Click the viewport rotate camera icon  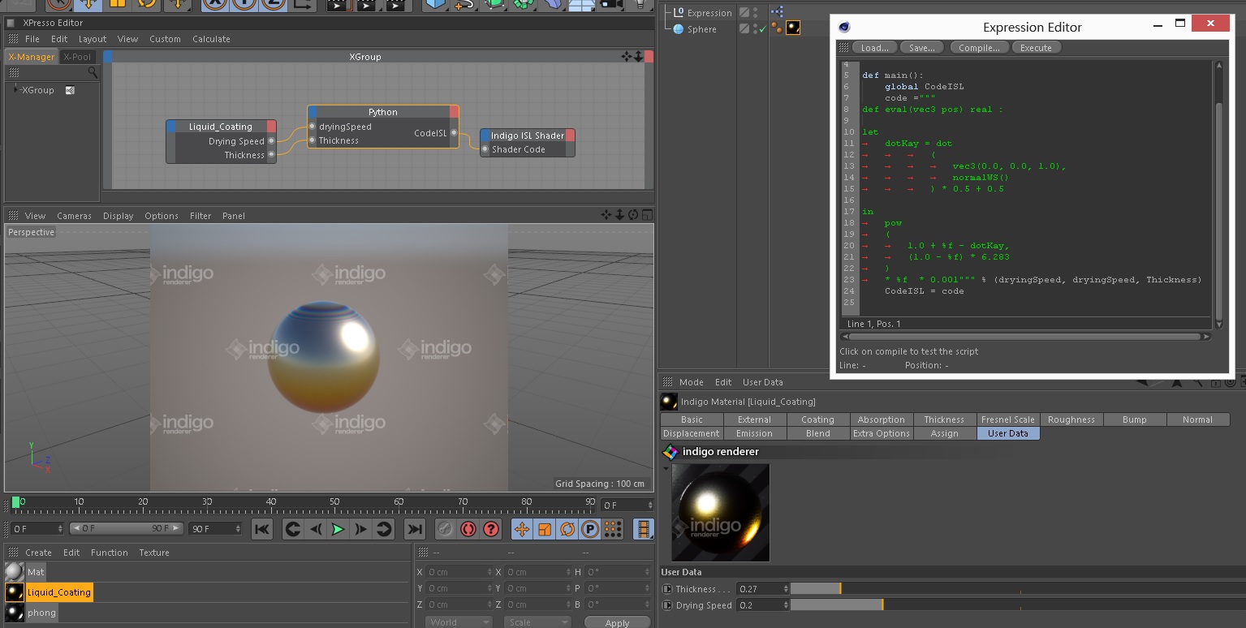tap(633, 215)
